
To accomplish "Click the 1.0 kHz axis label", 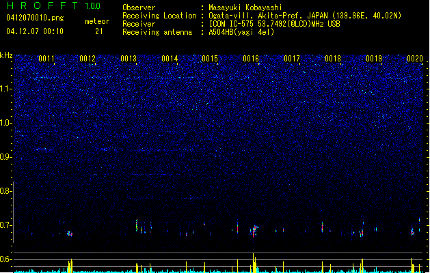I will click(x=5, y=123).
